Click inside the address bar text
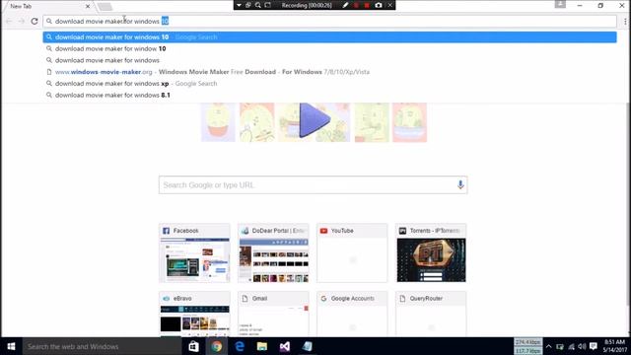 tap(329, 21)
